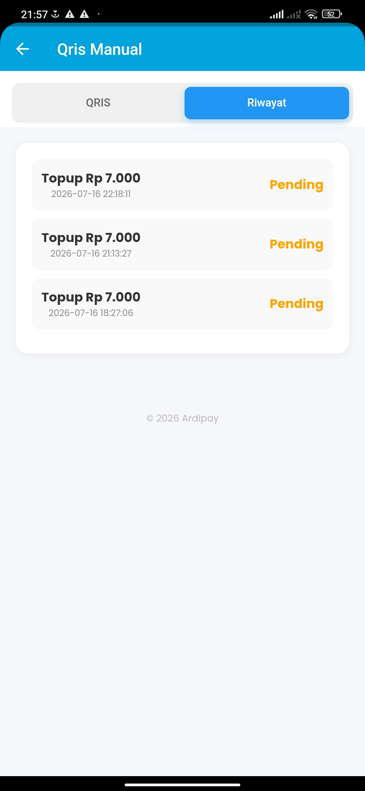
Task: Tap the battery indicator showing 52
Action: pos(332,14)
